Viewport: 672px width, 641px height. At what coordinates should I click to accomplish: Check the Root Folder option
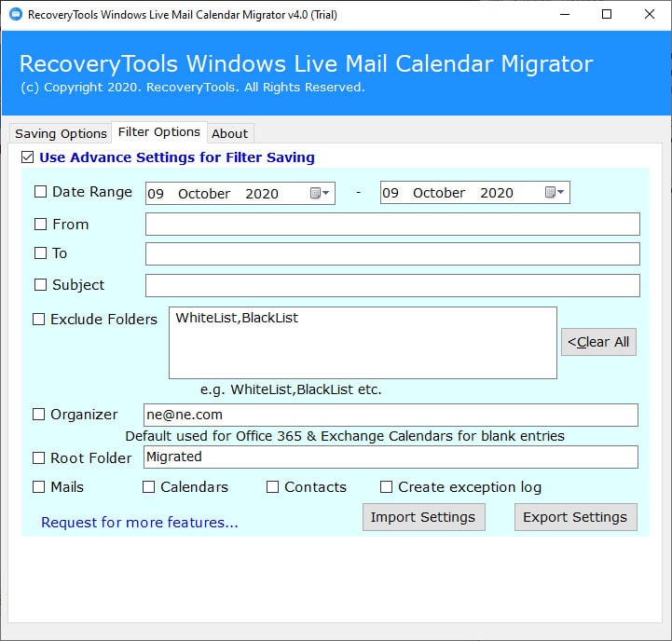pyautogui.click(x=38, y=458)
